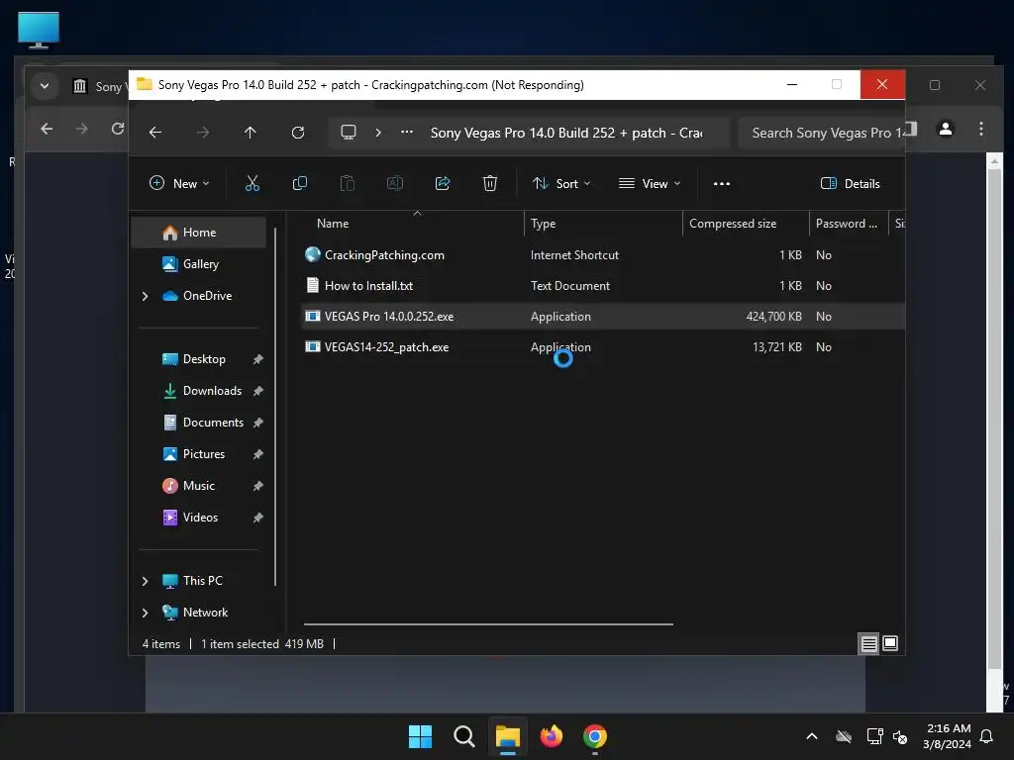Click the Rename icon in toolbar
Screen dimensions: 1014x760
click(x=395, y=183)
